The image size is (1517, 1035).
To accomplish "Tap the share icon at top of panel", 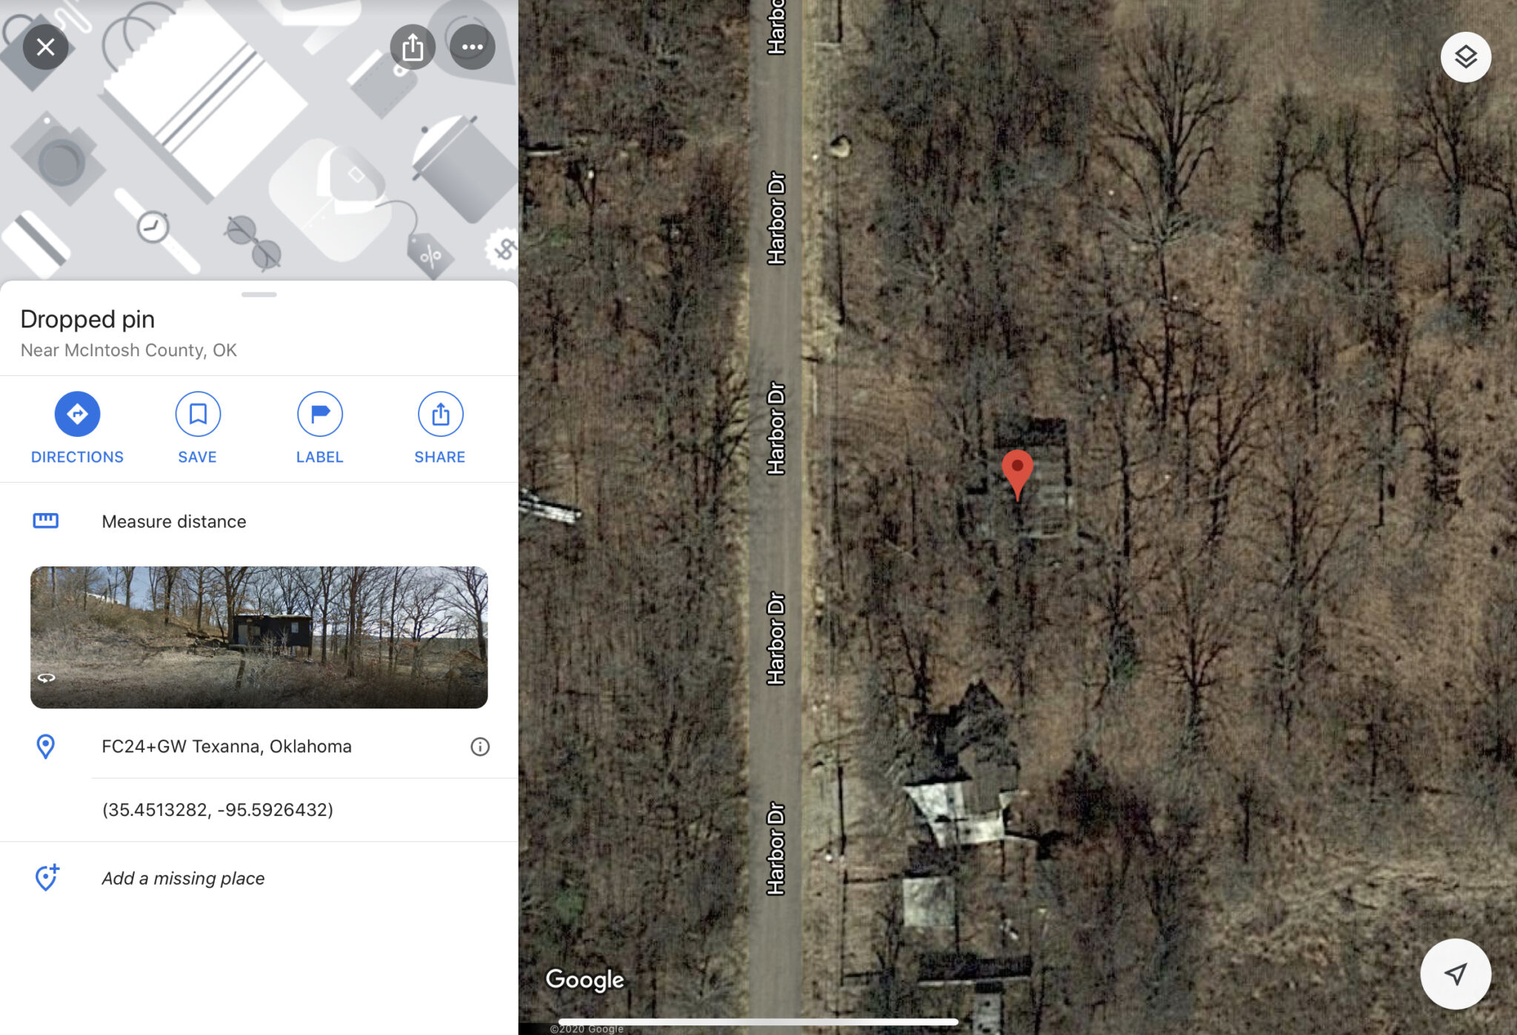I will coord(413,47).
